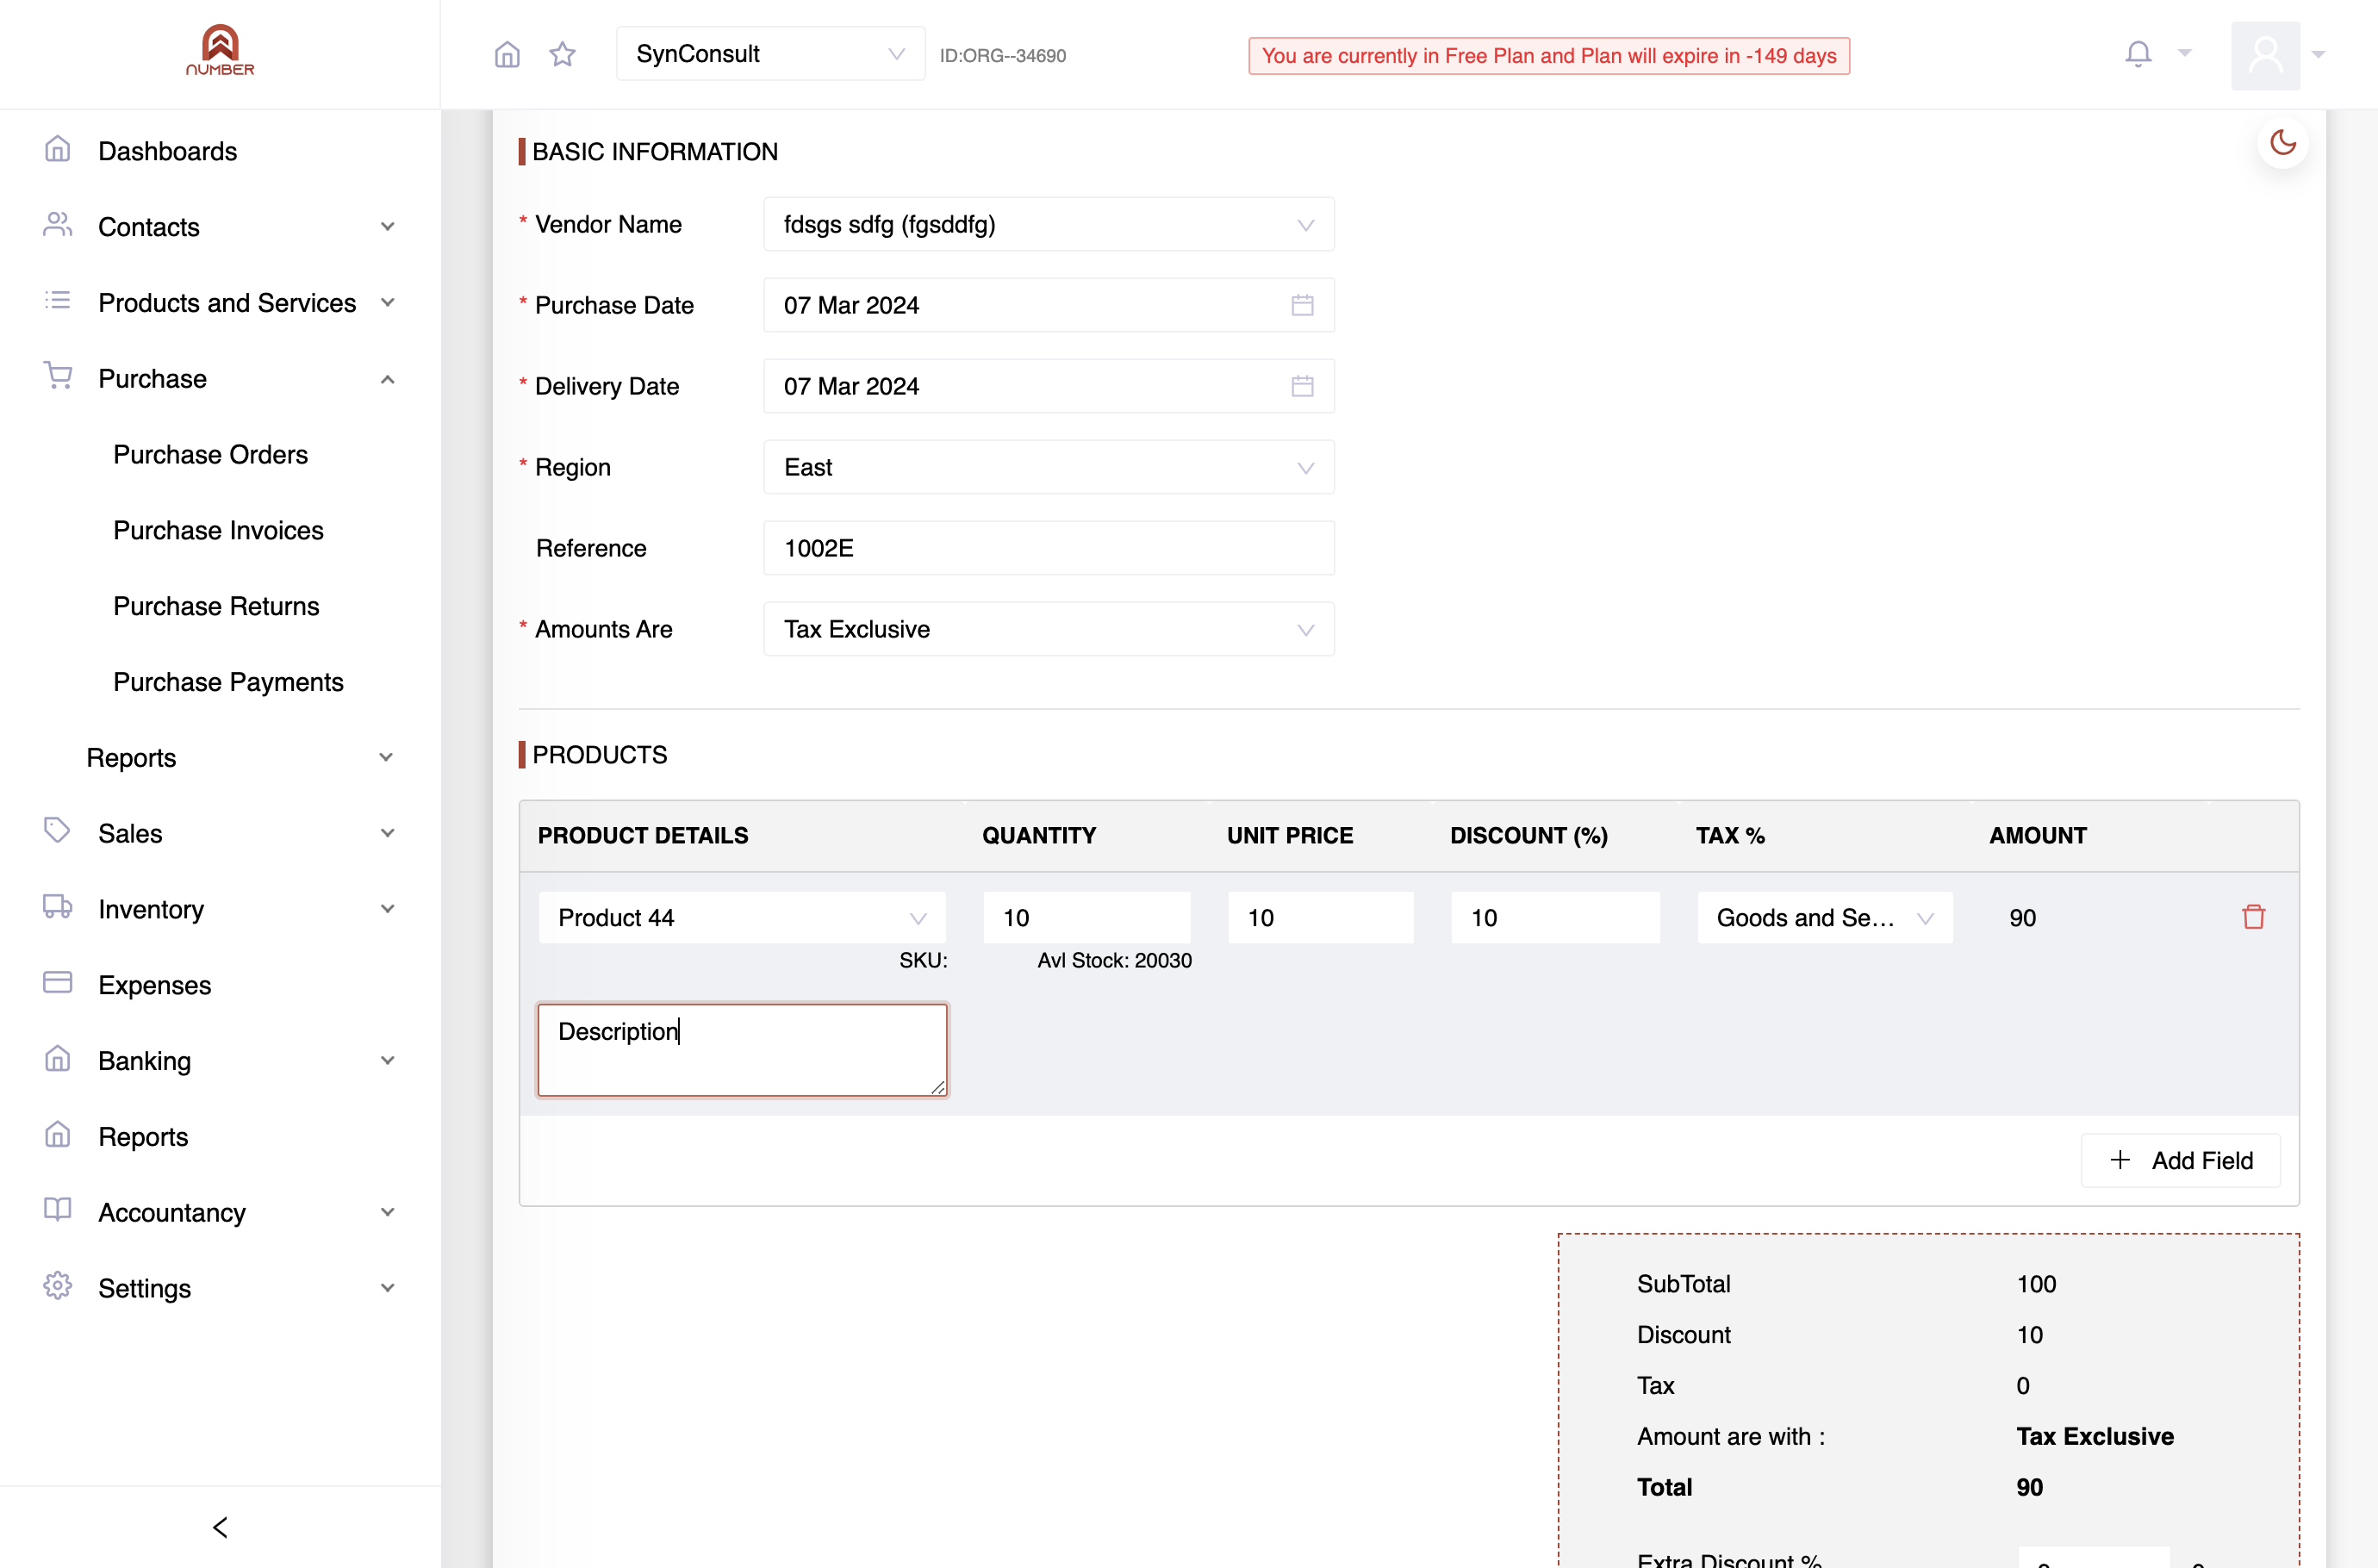Click the Contacts people icon
Image resolution: width=2378 pixels, height=1568 pixels.
point(58,225)
